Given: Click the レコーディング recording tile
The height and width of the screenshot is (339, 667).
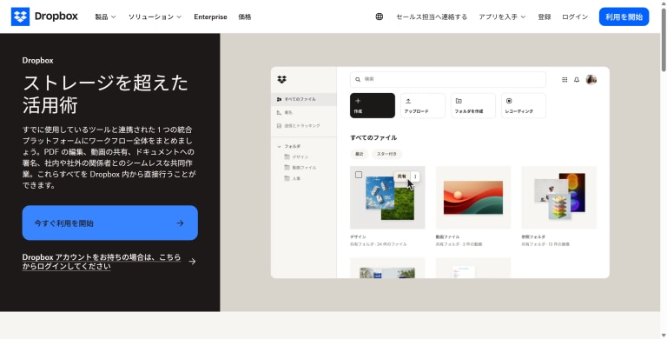Looking at the screenshot, I should click(523, 105).
